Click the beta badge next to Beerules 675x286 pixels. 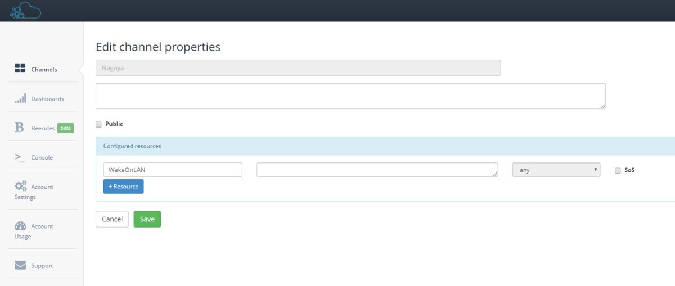click(66, 128)
